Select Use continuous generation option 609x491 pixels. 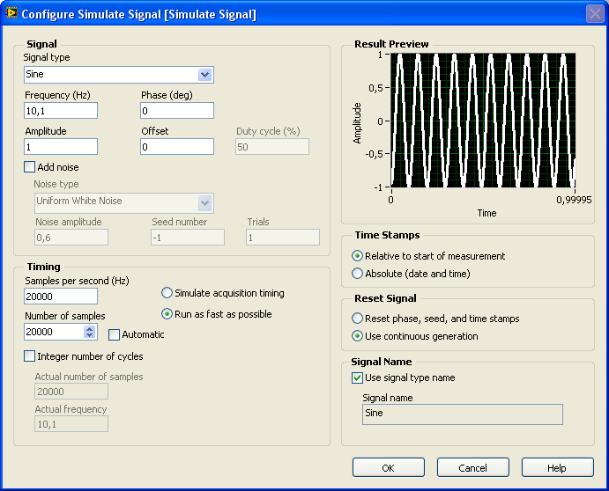tap(357, 336)
